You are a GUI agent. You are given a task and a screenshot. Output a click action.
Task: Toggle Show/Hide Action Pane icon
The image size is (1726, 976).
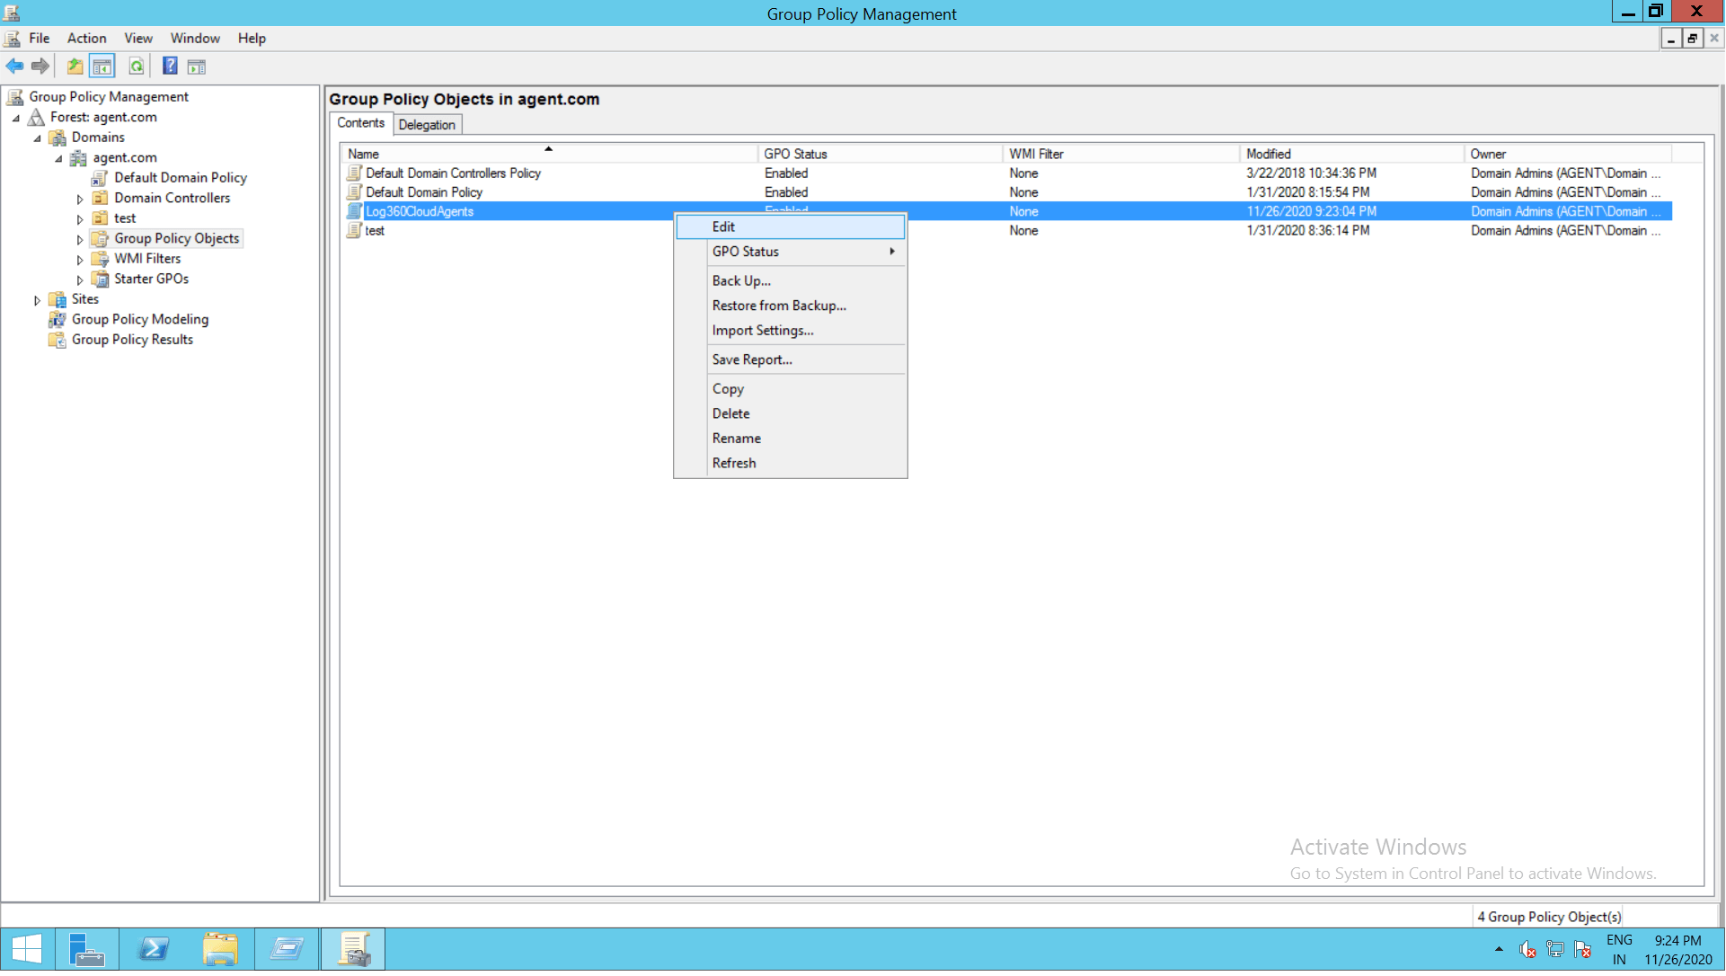coord(197,67)
